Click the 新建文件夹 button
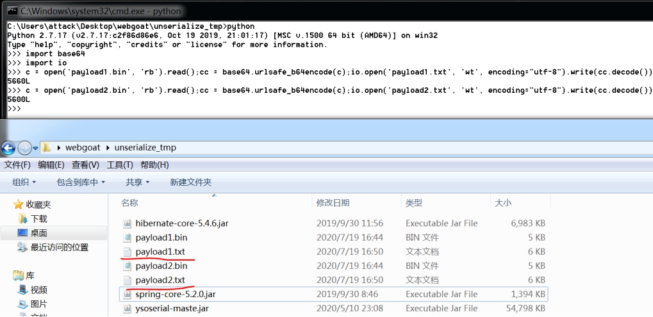The width and height of the screenshot is (653, 317). 191,183
